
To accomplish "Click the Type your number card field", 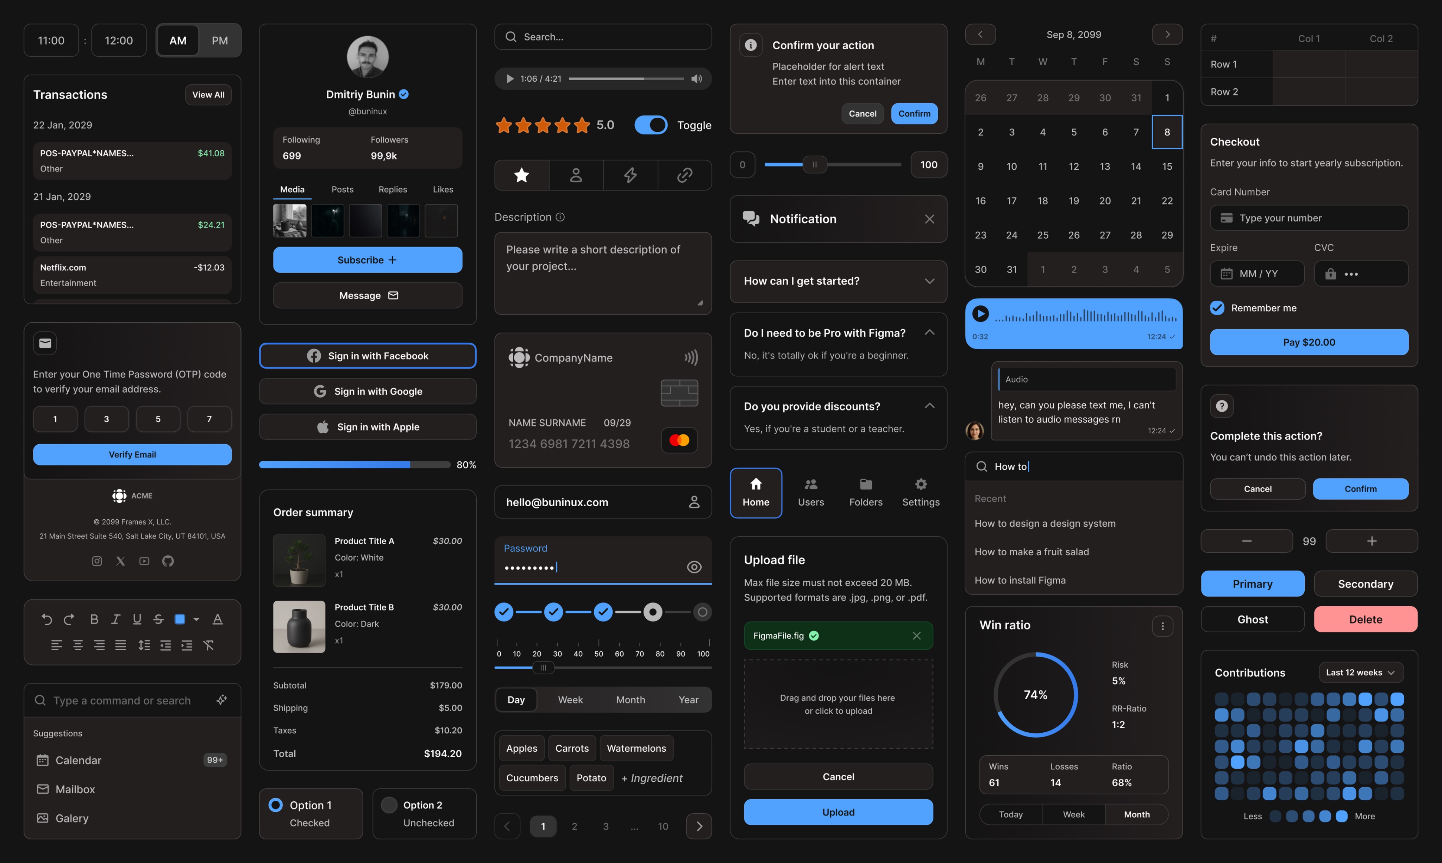I will (x=1309, y=218).
